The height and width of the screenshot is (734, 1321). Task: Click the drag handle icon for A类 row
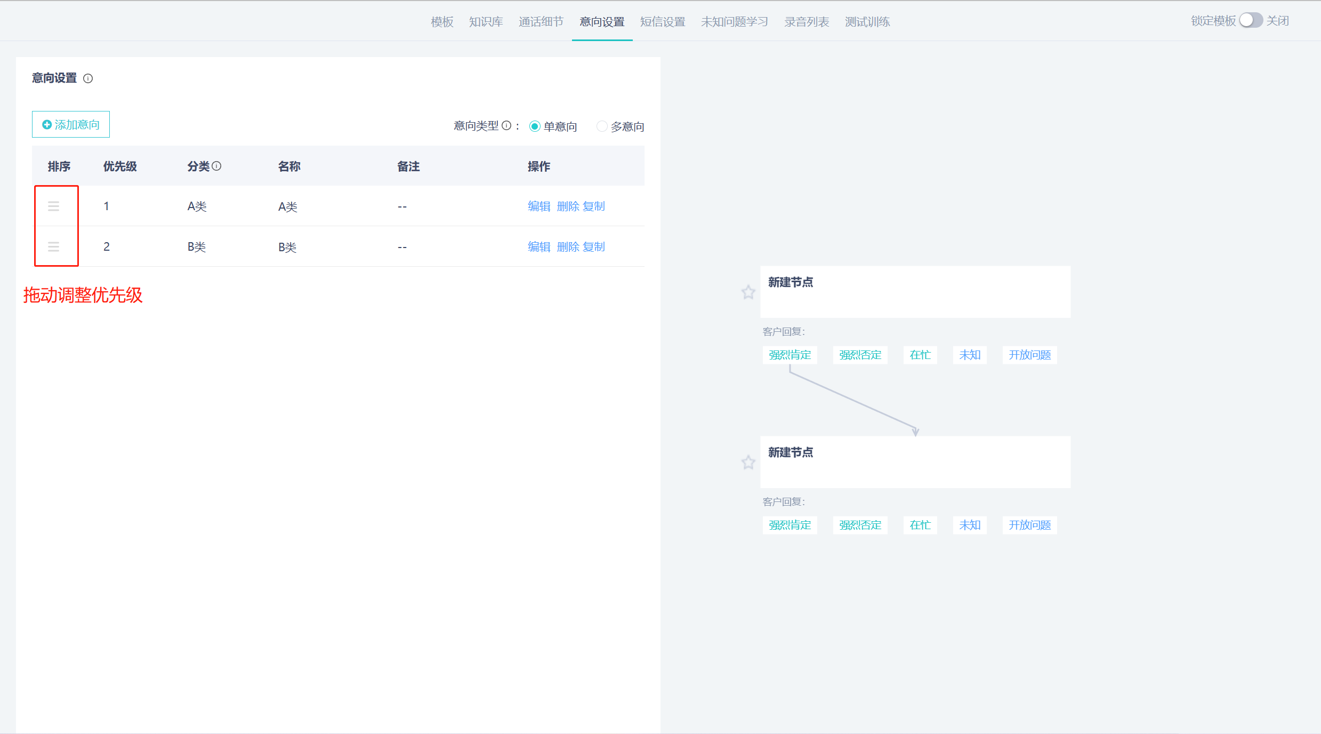point(53,206)
